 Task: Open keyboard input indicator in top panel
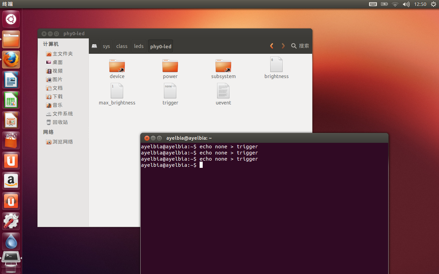point(373,4)
